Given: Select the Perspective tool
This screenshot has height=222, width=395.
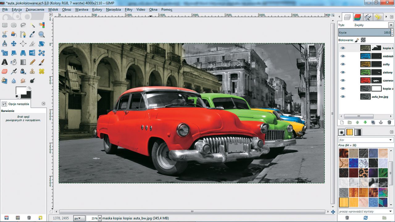Looking at the screenshot, I should point(23,53).
